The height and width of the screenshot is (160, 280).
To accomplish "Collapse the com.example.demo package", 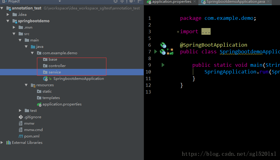I will (32, 53).
